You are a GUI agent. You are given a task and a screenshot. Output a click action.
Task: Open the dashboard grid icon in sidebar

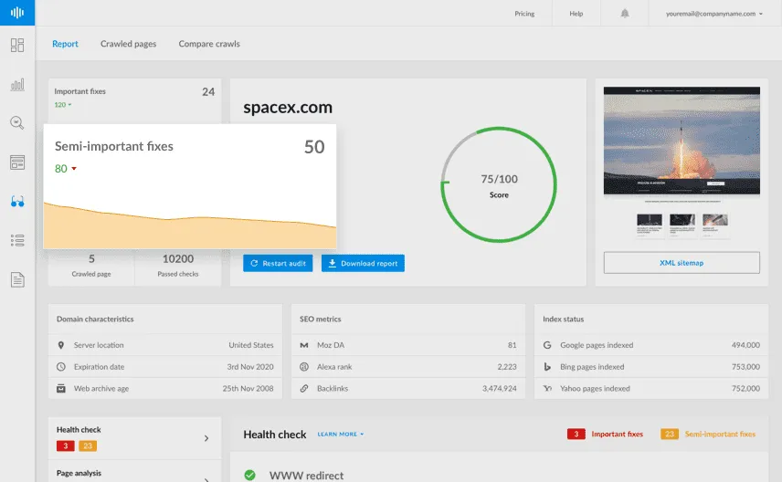(17, 46)
